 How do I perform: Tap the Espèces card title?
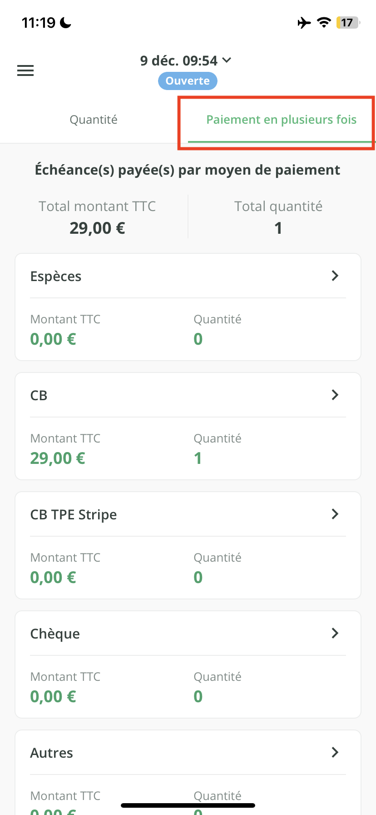point(56,277)
